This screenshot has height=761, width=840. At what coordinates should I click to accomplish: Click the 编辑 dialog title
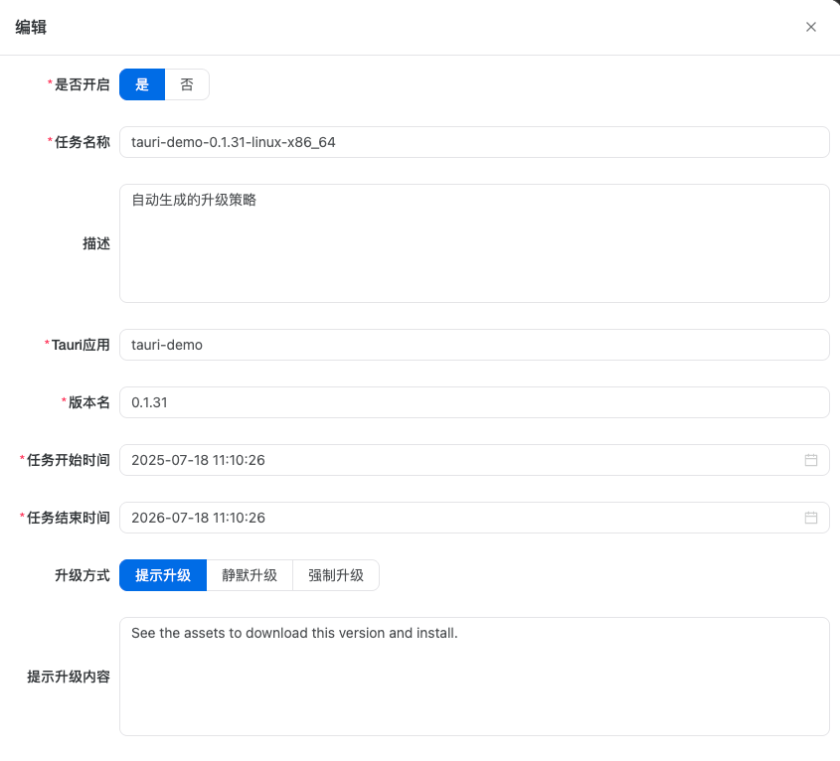pyautogui.click(x=31, y=28)
